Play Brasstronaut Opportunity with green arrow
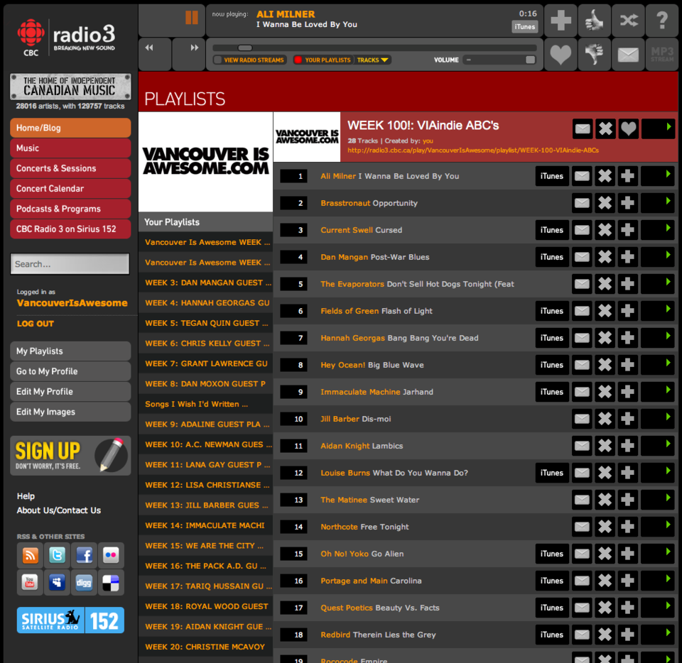The height and width of the screenshot is (663, 682). click(x=658, y=202)
